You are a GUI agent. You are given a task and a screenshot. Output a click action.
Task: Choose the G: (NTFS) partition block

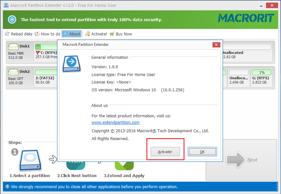pyautogui.click(x=261, y=80)
